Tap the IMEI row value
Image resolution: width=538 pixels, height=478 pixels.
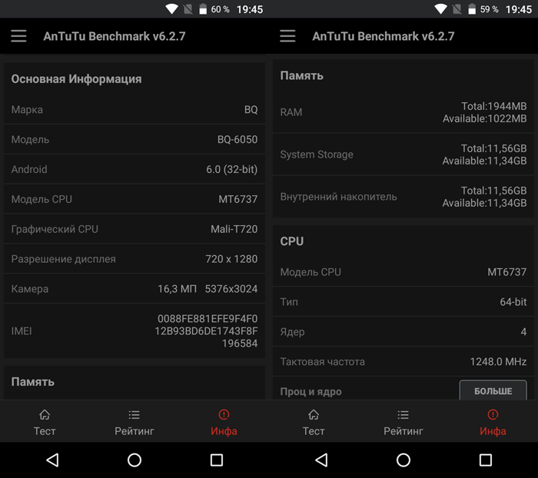207,331
